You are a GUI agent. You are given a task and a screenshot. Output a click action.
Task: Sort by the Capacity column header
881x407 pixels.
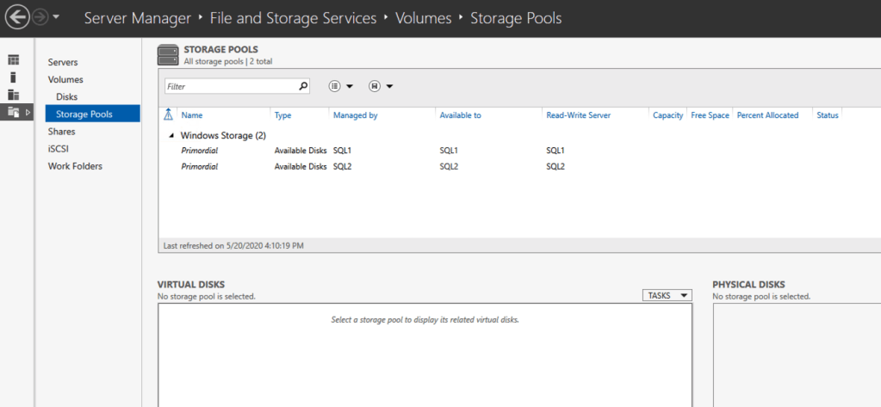click(x=667, y=115)
